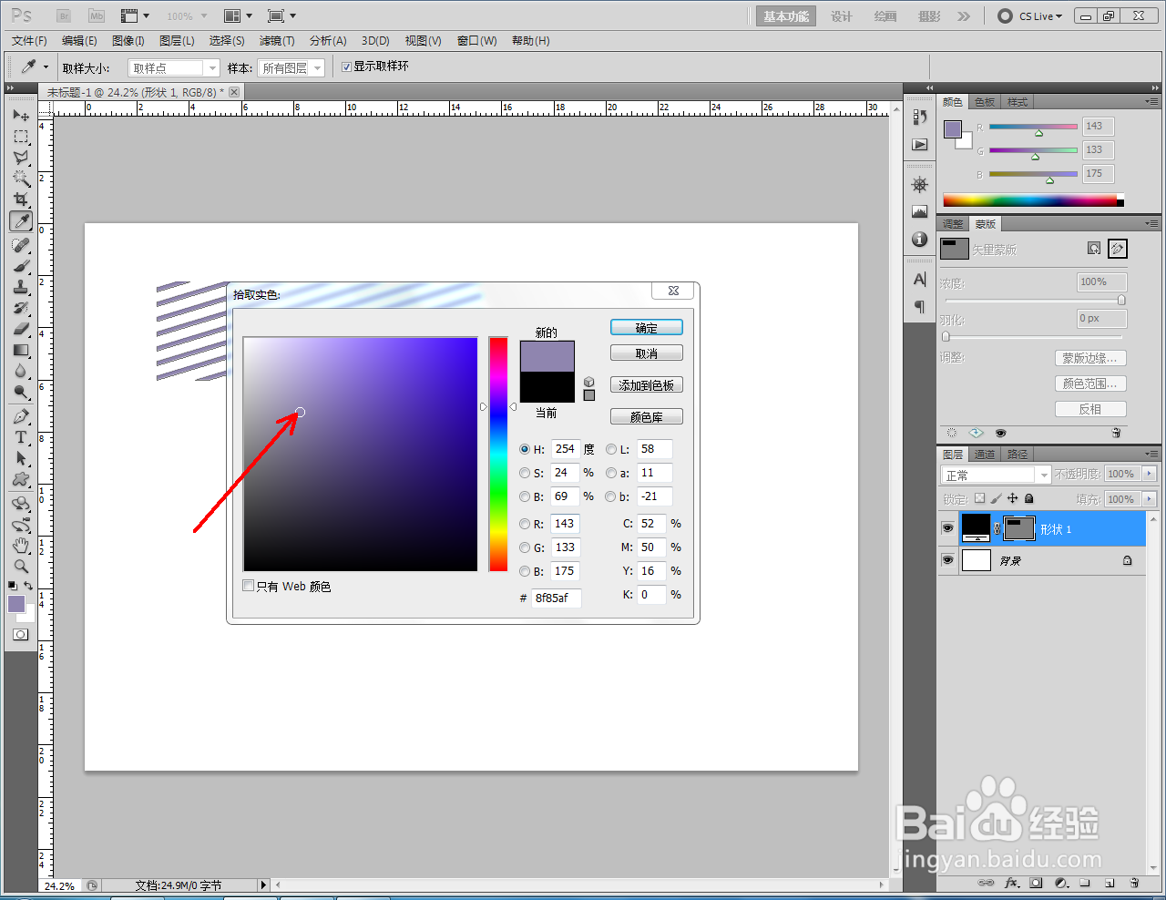Open the 样本 所有图层 dropdown
1166x900 pixels.
click(x=291, y=67)
